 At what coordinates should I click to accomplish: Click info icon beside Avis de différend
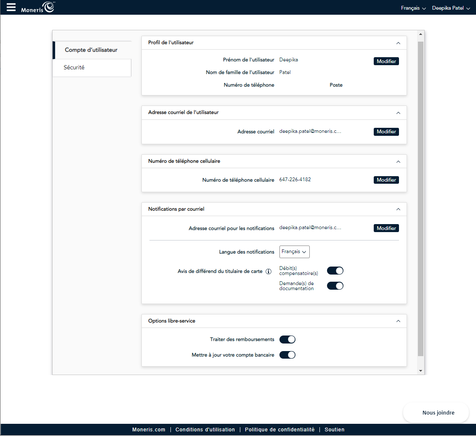point(269,271)
